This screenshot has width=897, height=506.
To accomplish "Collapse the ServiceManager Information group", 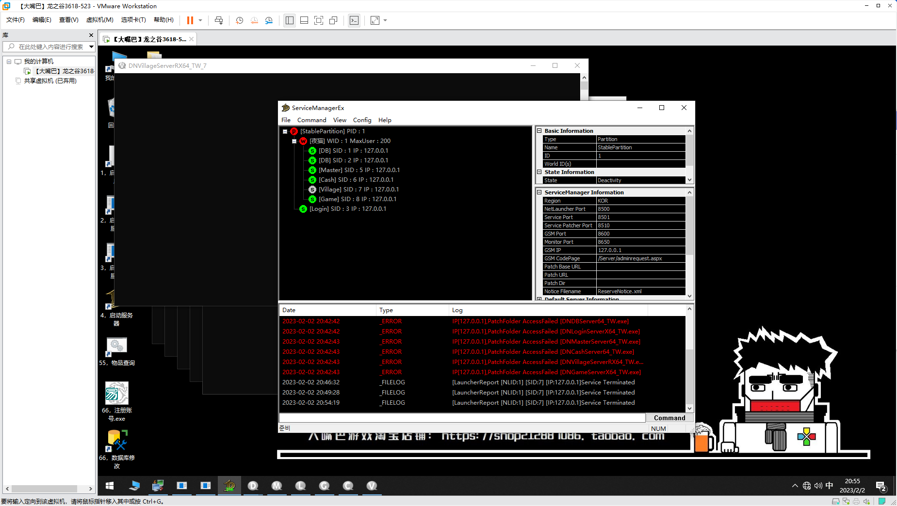I will [x=539, y=192].
